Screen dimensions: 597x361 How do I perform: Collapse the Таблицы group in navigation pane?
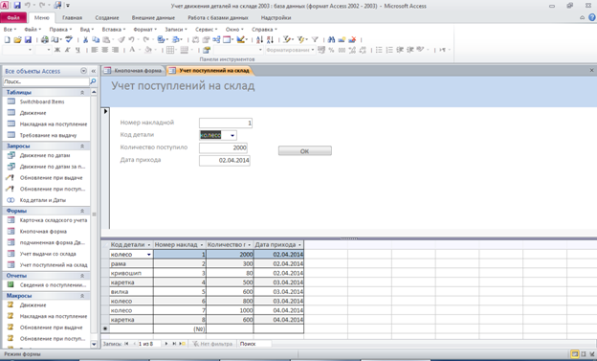click(x=82, y=92)
